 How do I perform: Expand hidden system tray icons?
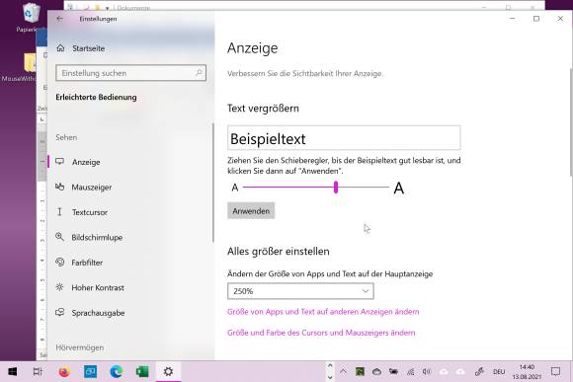click(343, 372)
